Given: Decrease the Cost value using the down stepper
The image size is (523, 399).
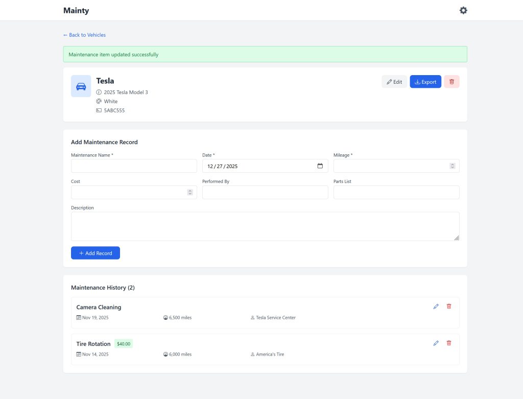Looking at the screenshot, I should pyautogui.click(x=189, y=194).
